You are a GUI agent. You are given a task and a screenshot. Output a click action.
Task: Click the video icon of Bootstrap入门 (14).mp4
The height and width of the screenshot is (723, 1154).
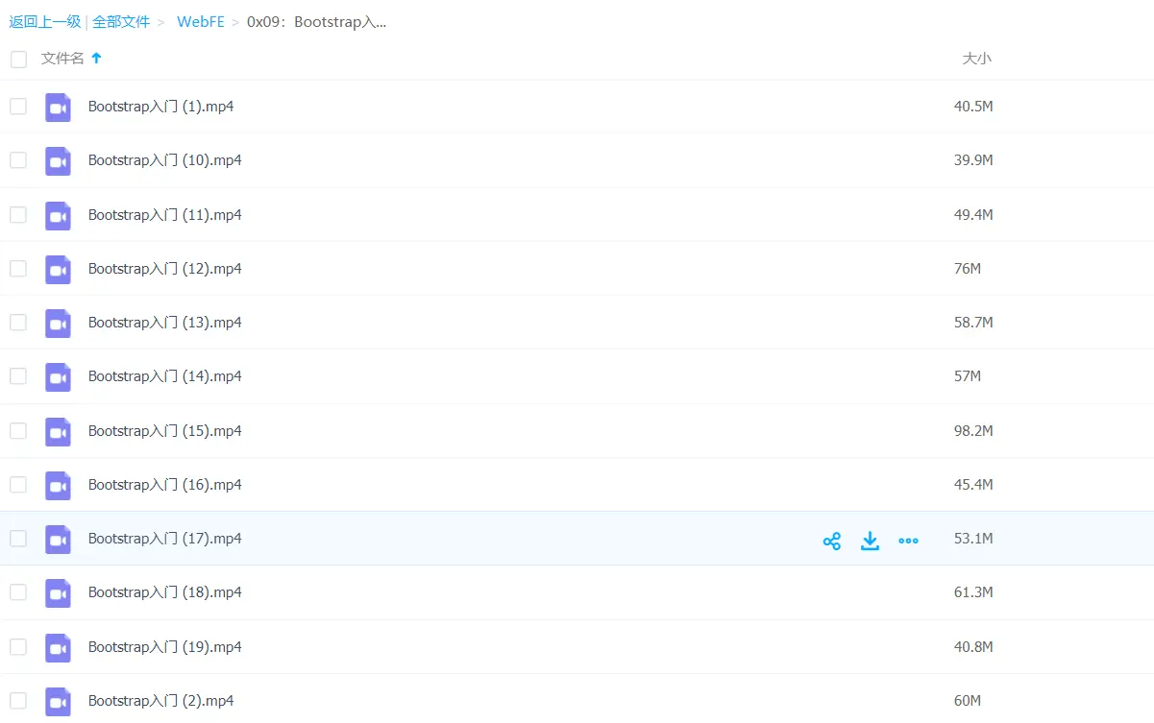pos(59,377)
